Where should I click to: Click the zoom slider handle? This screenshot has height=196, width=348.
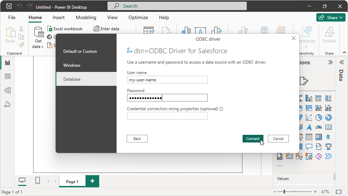point(284,191)
